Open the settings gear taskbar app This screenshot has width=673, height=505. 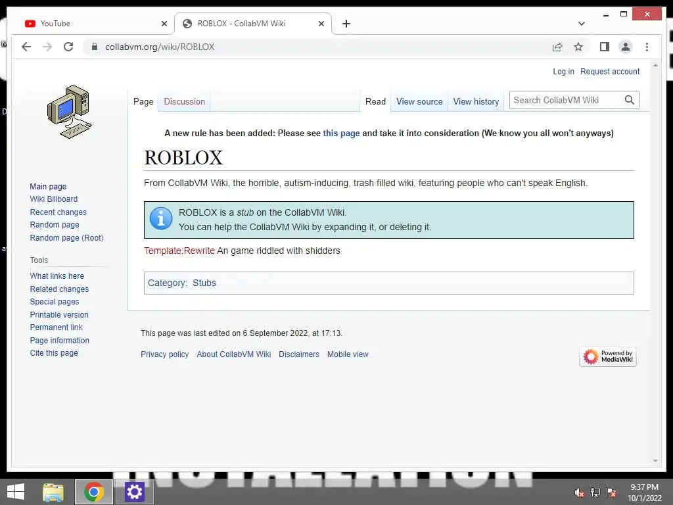tap(134, 492)
